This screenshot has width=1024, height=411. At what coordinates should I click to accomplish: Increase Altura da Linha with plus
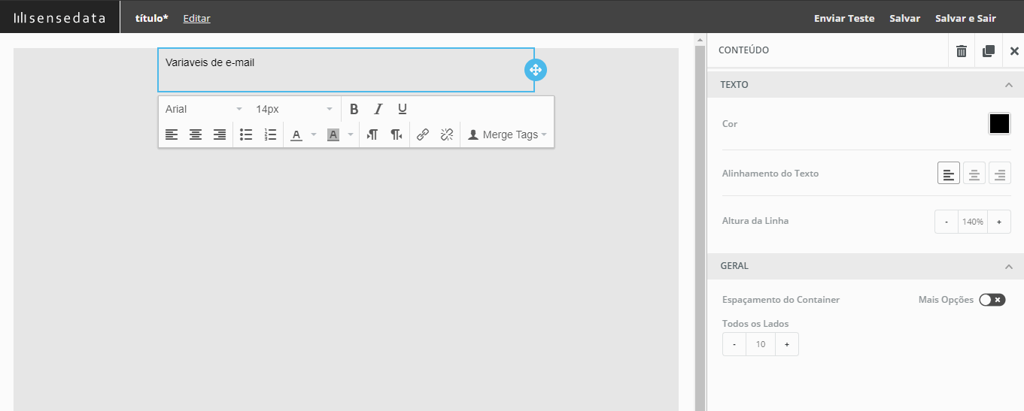(x=999, y=222)
